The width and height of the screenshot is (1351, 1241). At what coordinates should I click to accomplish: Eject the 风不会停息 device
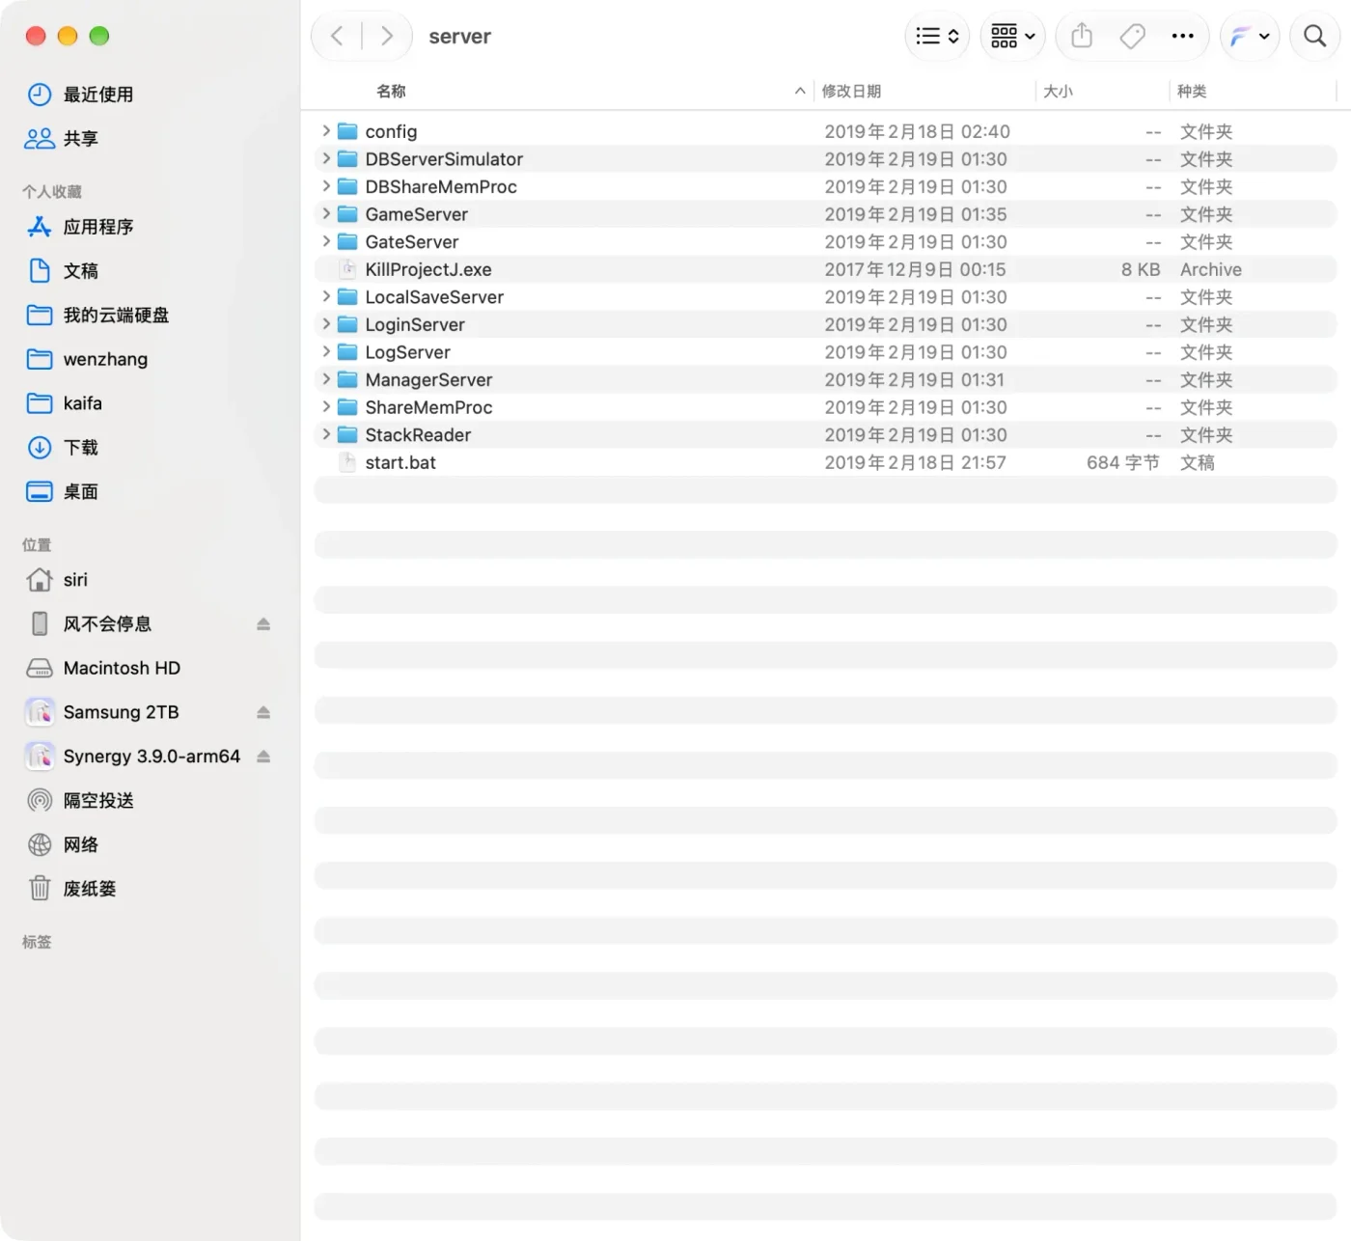[263, 624]
